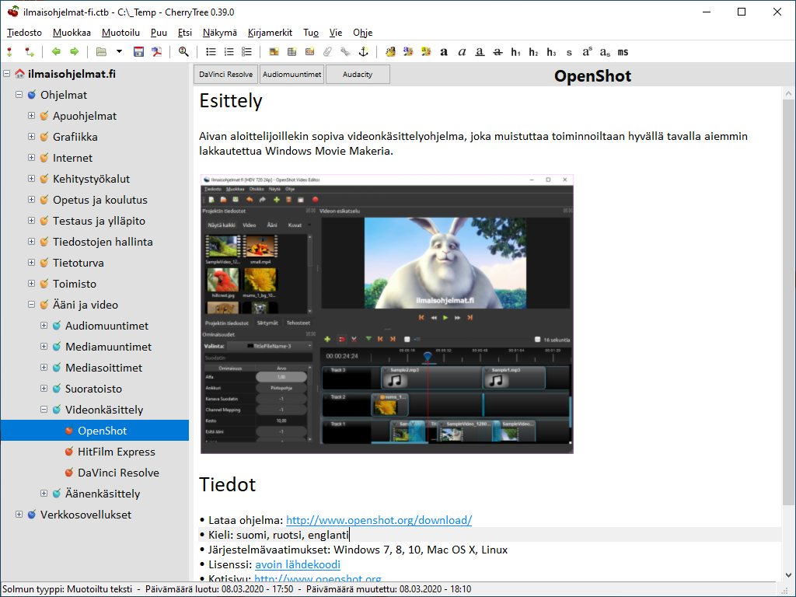Open the Muokkaa menu

(x=72, y=33)
